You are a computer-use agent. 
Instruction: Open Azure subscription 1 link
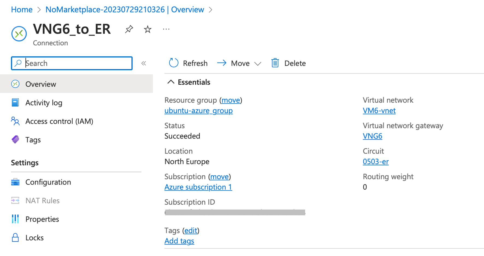click(198, 187)
